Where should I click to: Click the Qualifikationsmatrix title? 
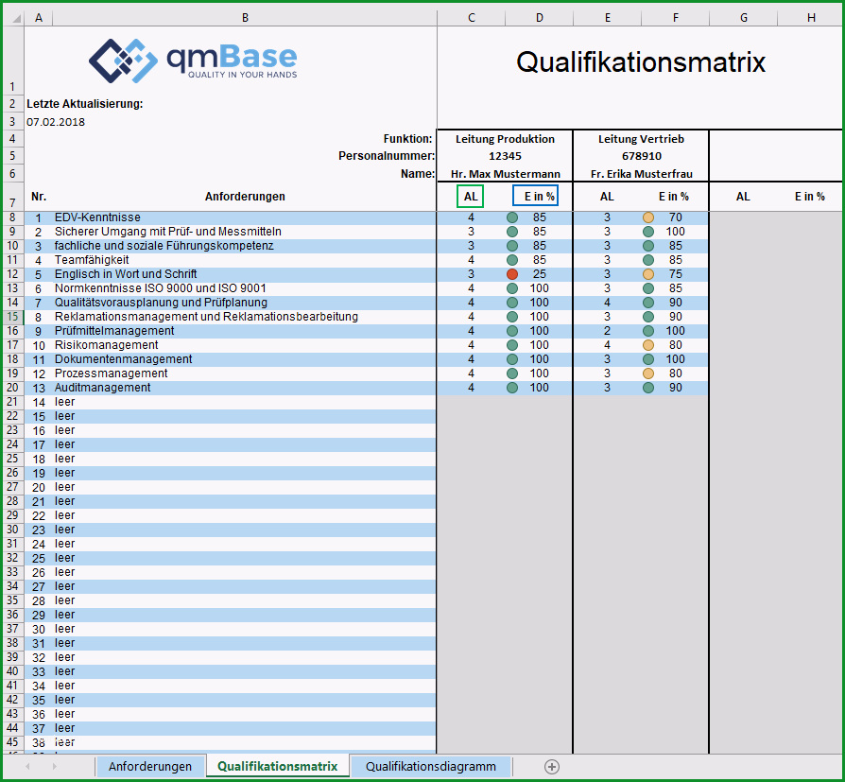(x=641, y=62)
